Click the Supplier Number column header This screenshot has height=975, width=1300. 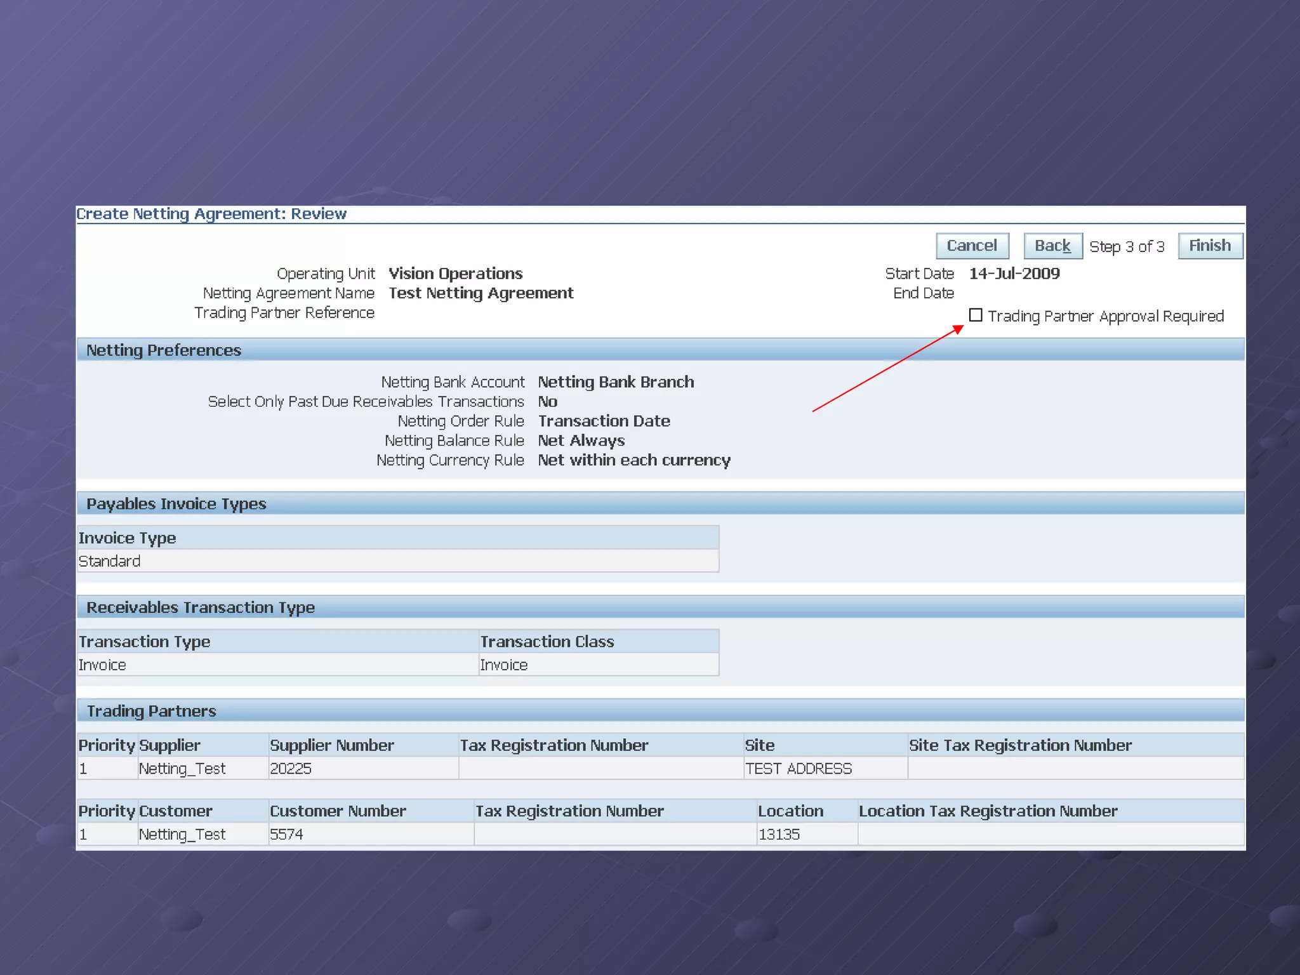coord(331,745)
